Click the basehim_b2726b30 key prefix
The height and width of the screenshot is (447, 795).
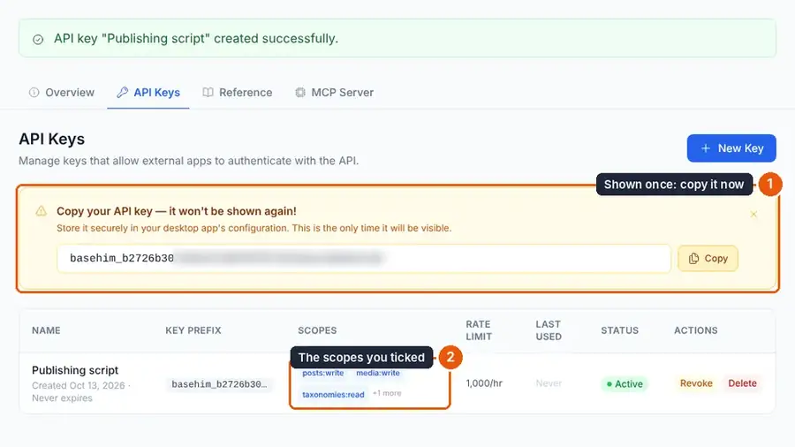[219, 384]
